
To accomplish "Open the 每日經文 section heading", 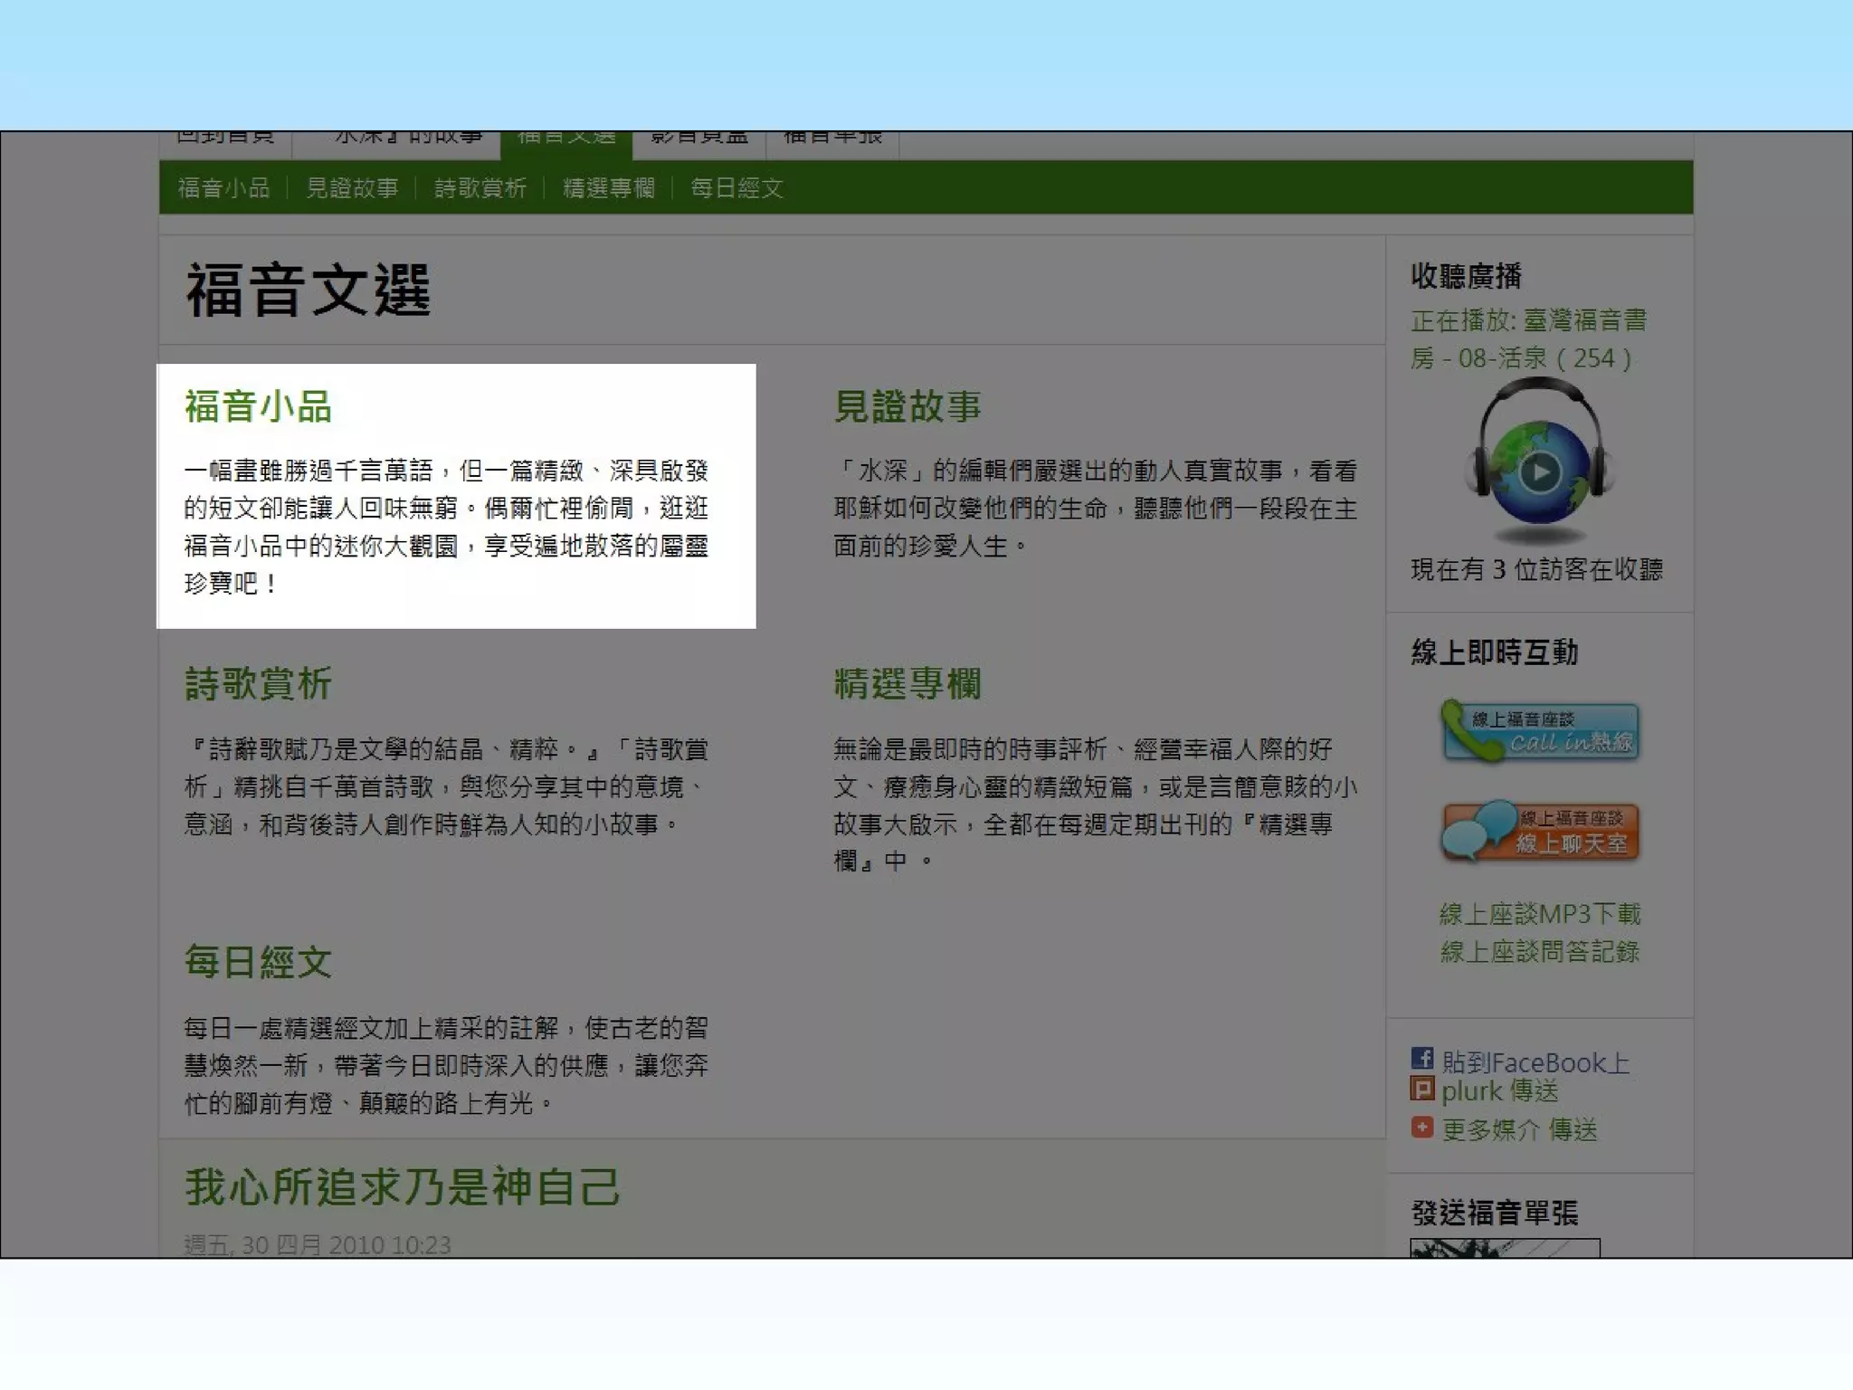I will coord(259,962).
